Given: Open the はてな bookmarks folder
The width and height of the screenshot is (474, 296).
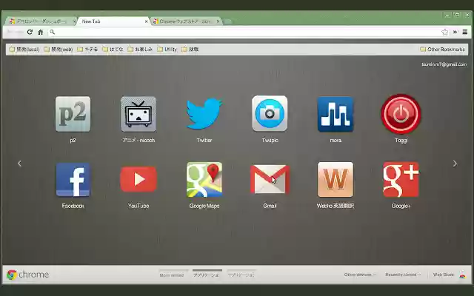Looking at the screenshot, I should (113, 50).
